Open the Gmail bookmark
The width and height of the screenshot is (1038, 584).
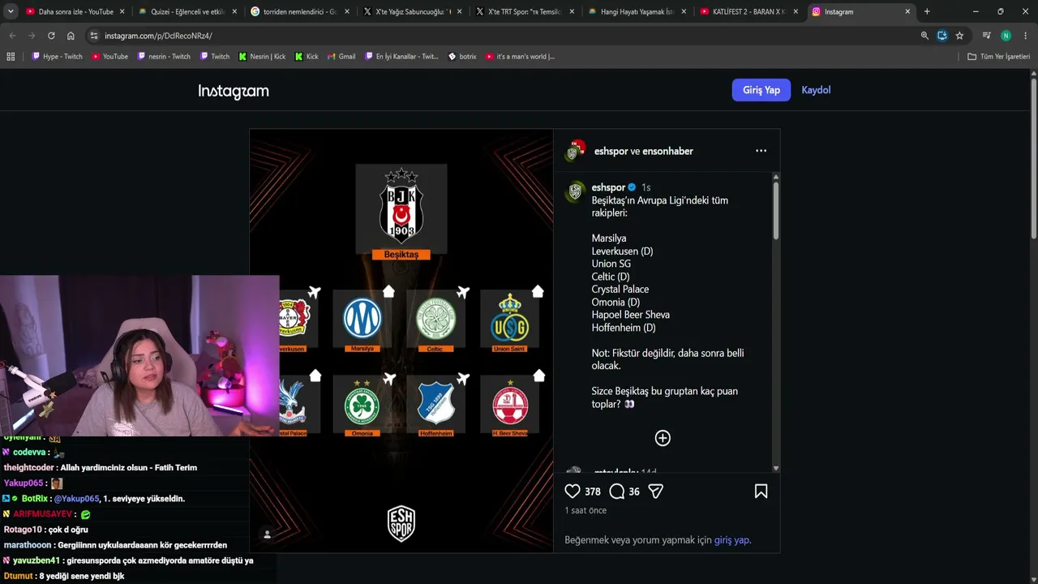coord(341,57)
